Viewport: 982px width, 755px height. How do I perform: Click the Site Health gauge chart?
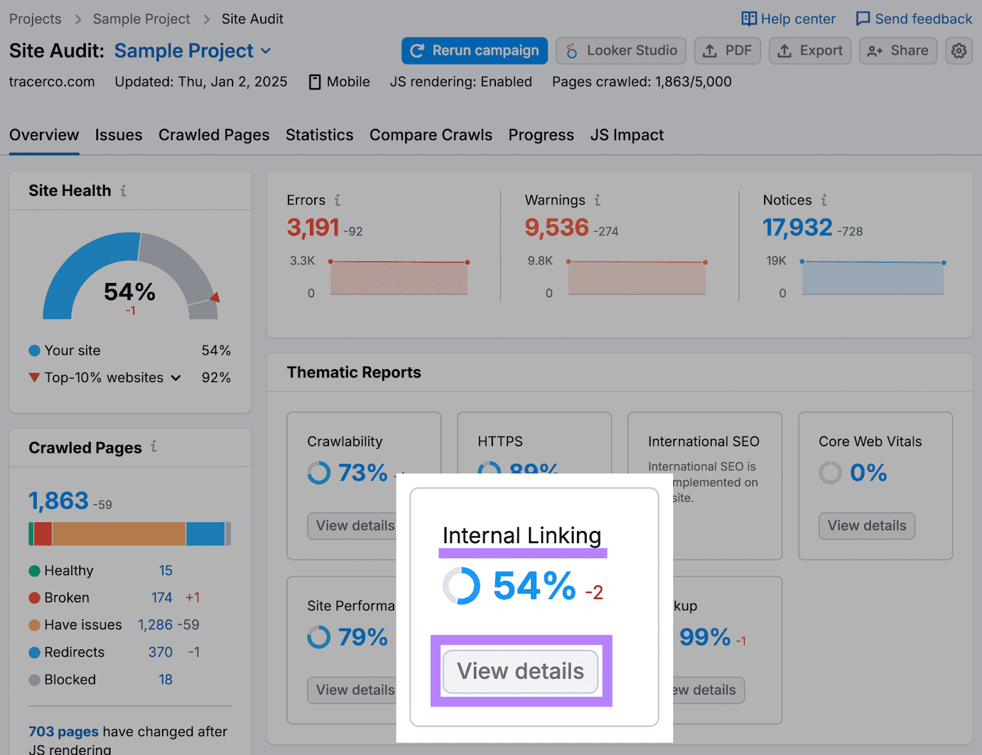(x=130, y=276)
